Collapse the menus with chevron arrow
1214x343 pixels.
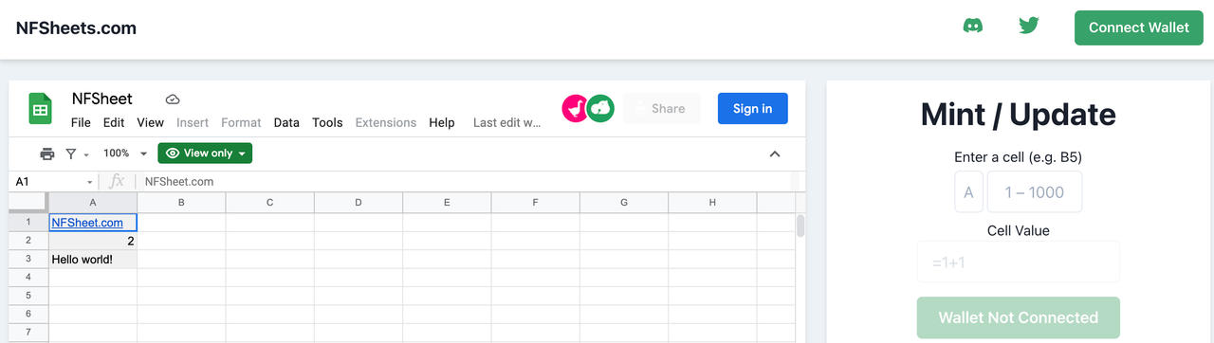point(775,153)
